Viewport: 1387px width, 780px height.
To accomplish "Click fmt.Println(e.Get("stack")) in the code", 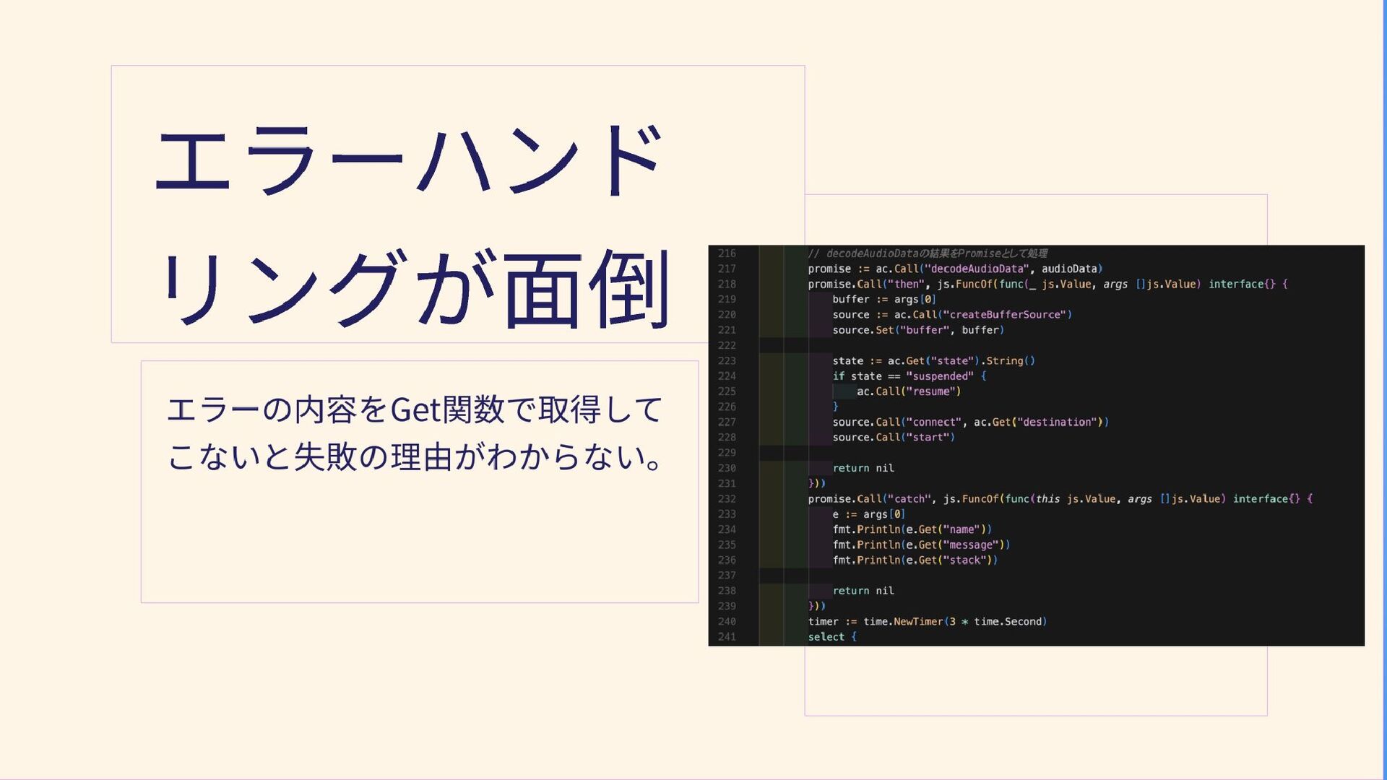I will pos(915,560).
